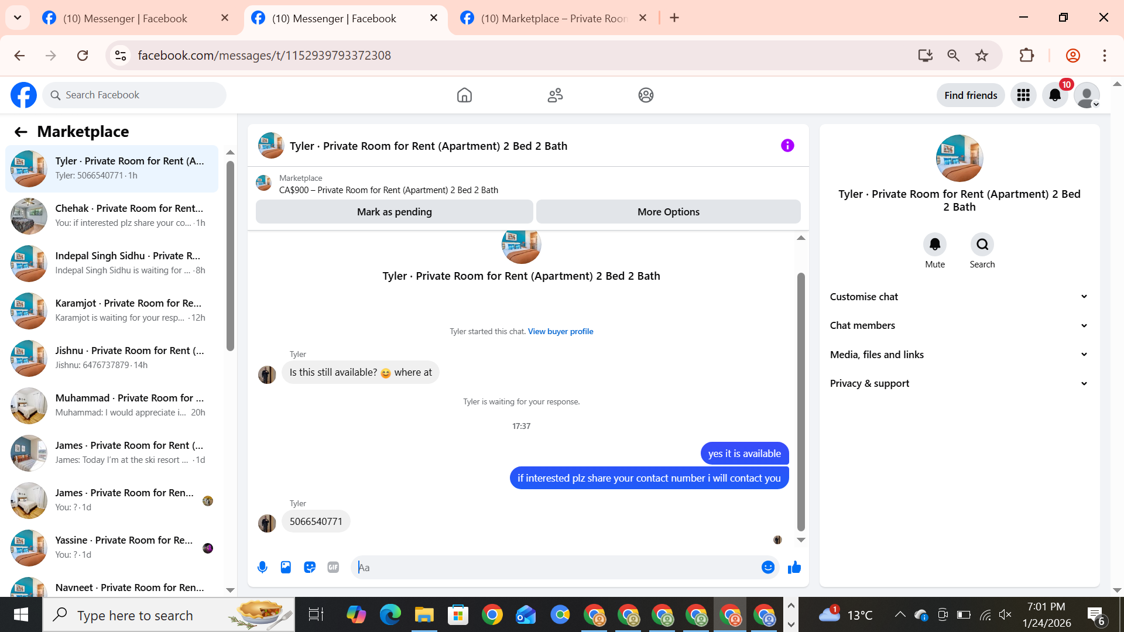Open the sticker picker icon
Image resolution: width=1124 pixels, height=632 pixels.
click(x=310, y=567)
